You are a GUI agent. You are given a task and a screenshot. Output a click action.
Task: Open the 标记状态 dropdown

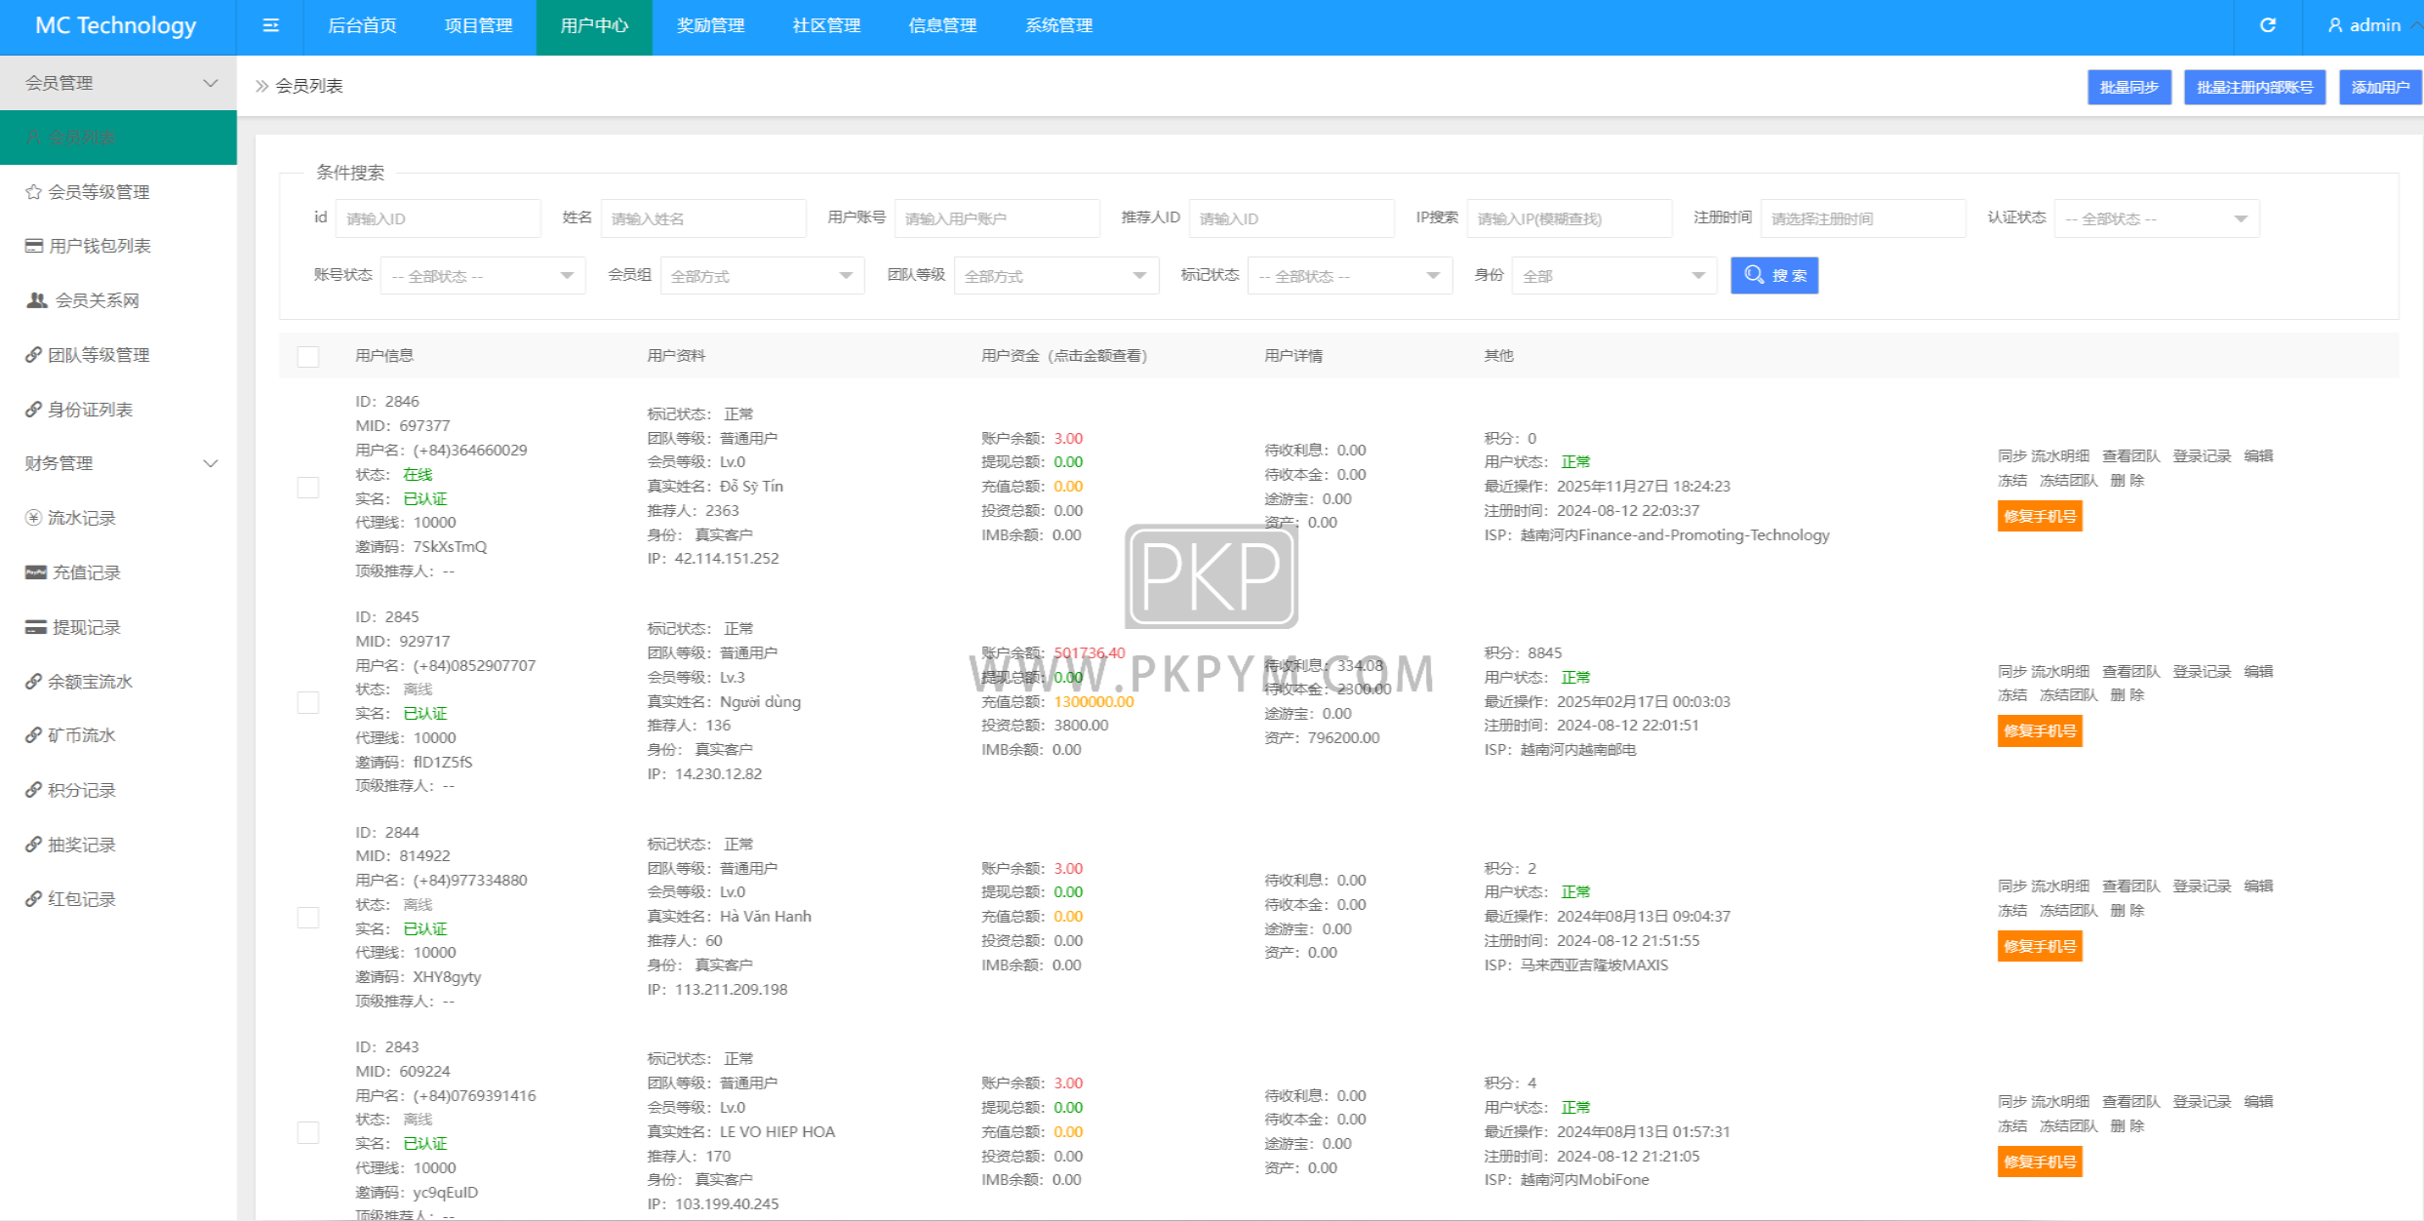(1350, 276)
